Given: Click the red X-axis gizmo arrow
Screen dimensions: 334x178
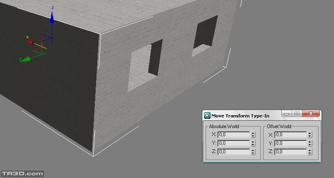Looking at the screenshot, I should pos(30,41).
